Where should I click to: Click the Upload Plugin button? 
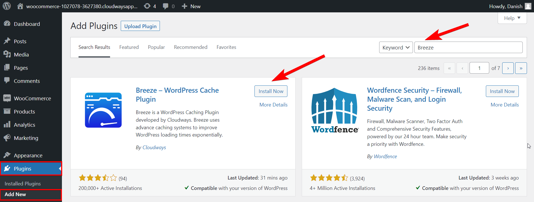click(x=140, y=26)
